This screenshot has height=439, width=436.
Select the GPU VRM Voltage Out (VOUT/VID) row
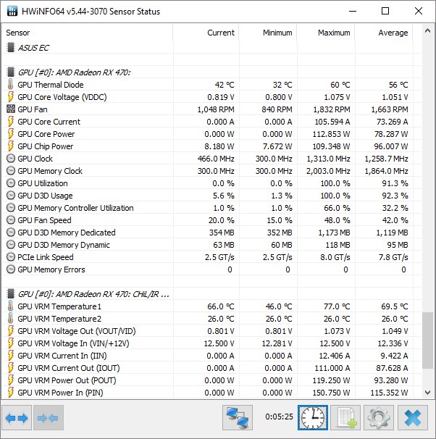(211, 331)
